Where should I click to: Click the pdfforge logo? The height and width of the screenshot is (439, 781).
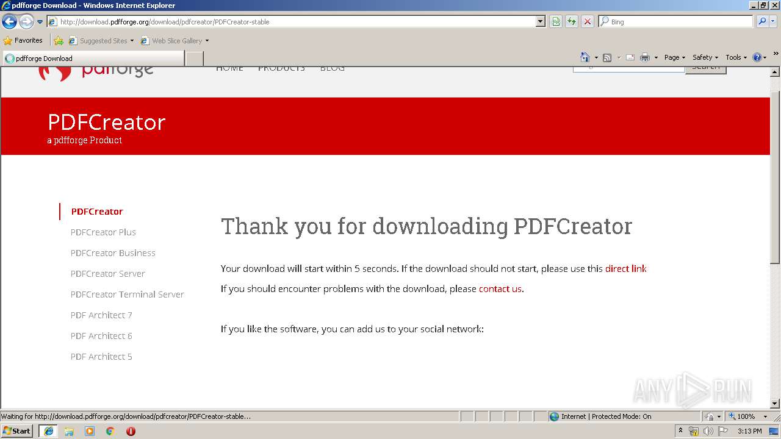96,71
